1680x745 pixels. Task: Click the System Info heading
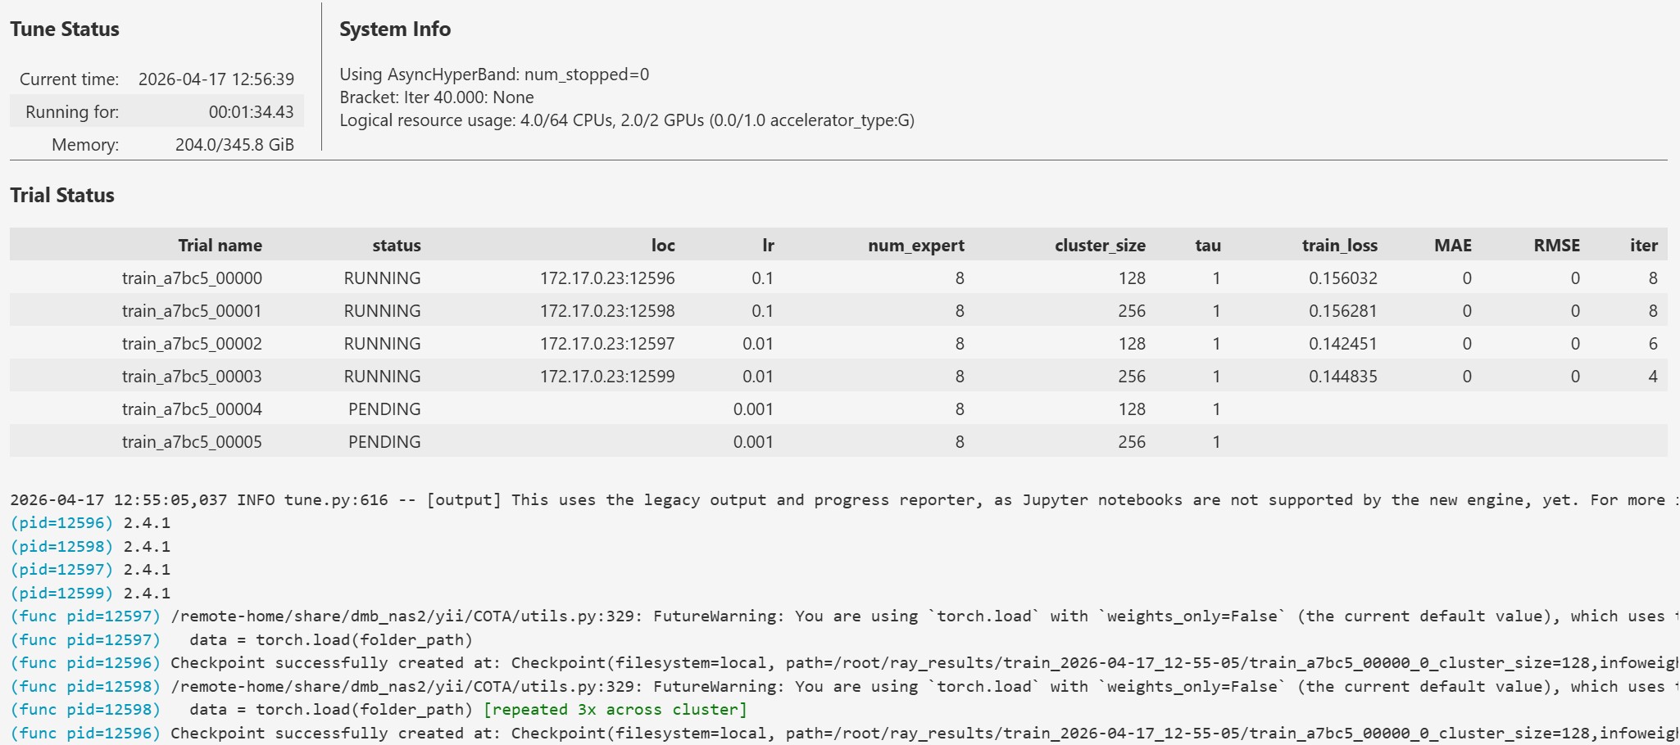coord(395,29)
